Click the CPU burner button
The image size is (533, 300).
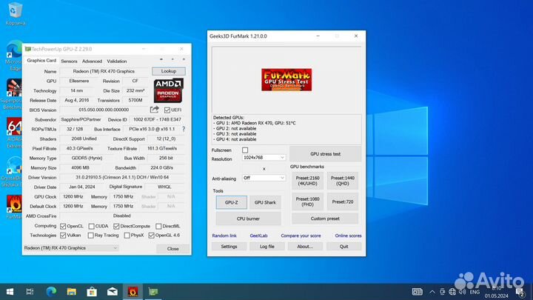[x=248, y=219]
